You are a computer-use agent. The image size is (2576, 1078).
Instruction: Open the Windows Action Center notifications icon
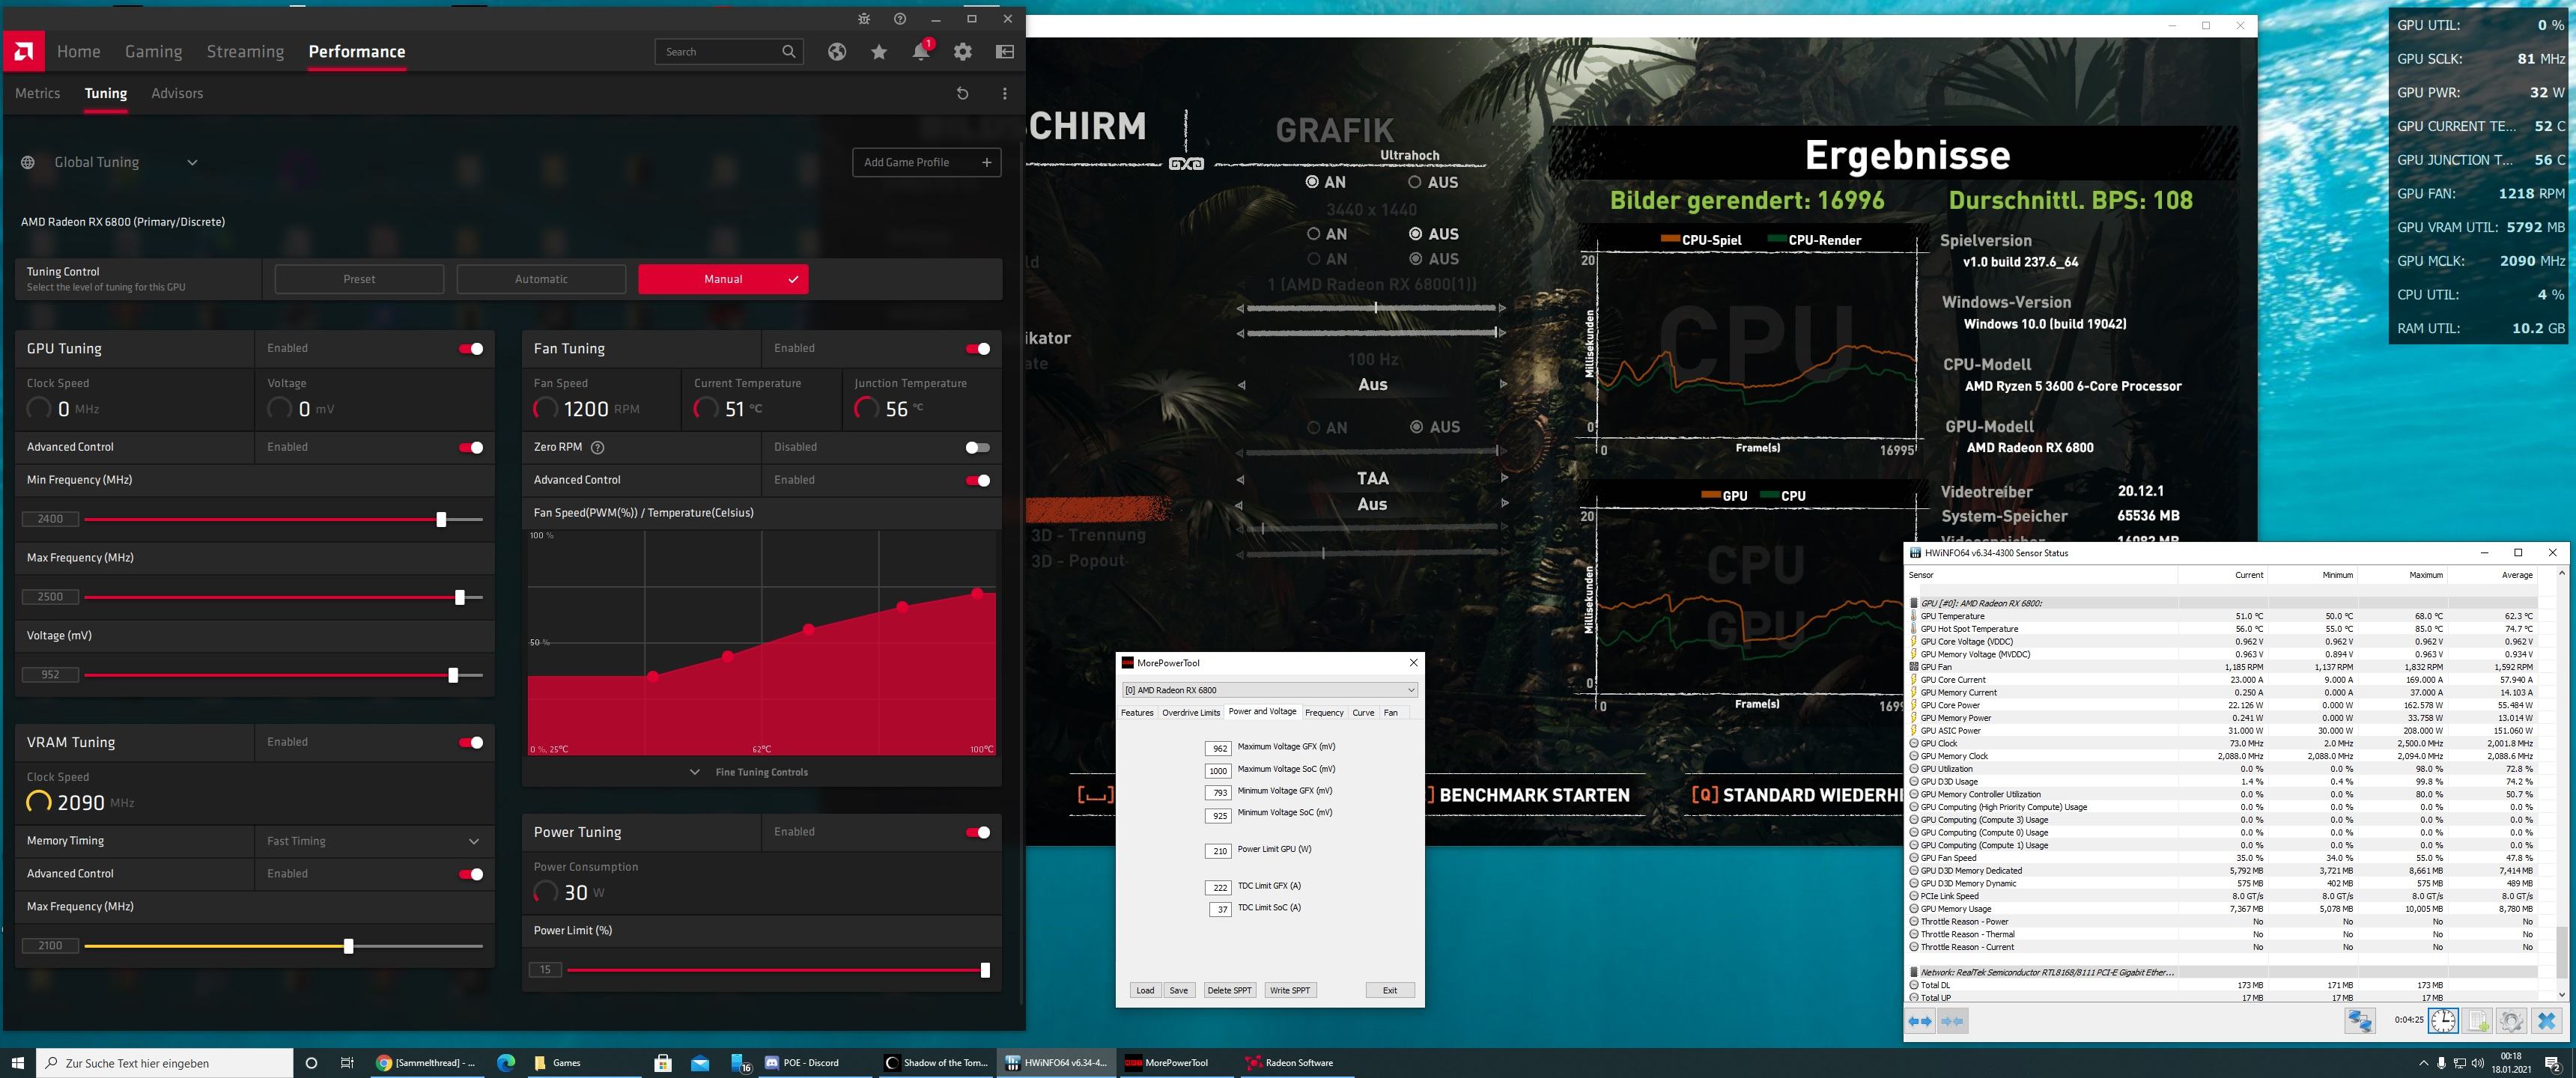tap(2552, 1063)
